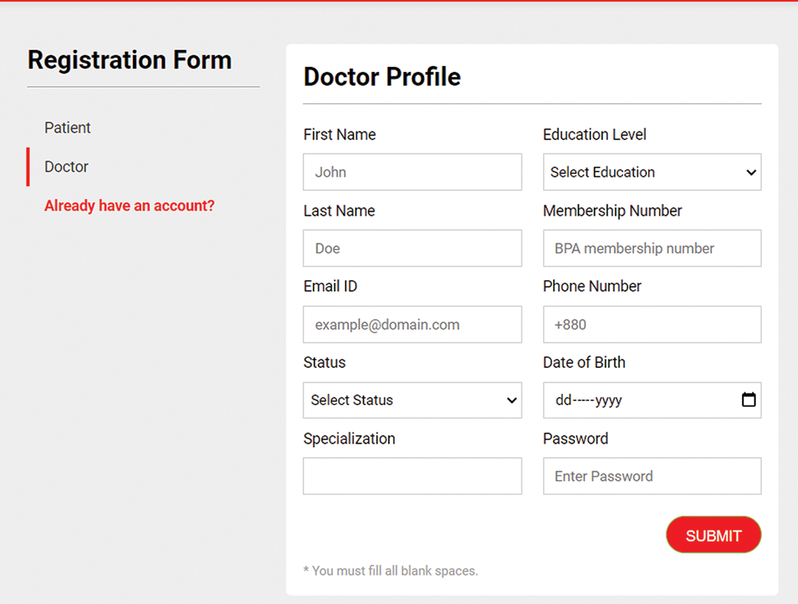Focus the Last Name text box

[x=412, y=248]
